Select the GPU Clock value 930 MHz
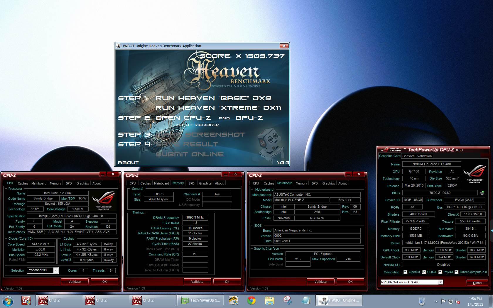 411,250
